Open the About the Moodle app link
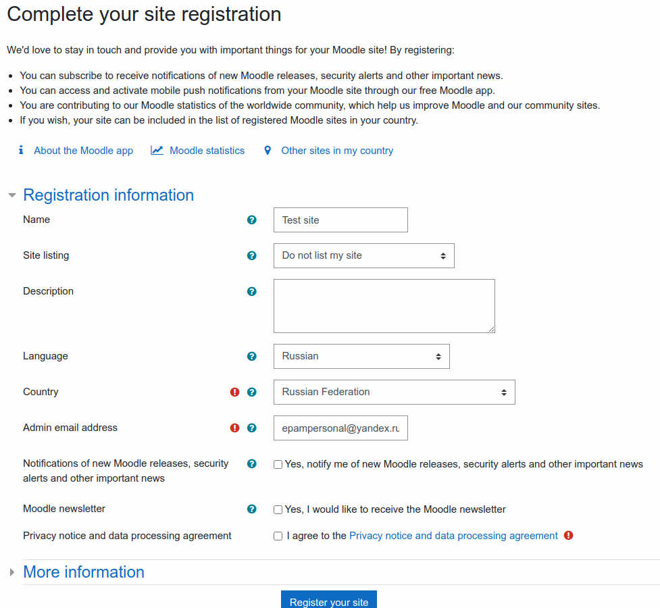Screen dimensions: 660x608 pyautogui.click(x=83, y=151)
